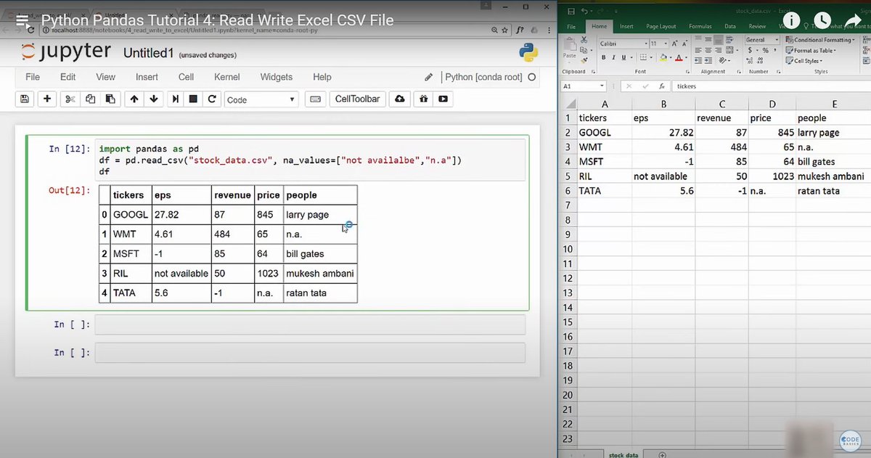Click the cloud upload icon in Jupyter toolbar
The height and width of the screenshot is (458, 871).
399,99
